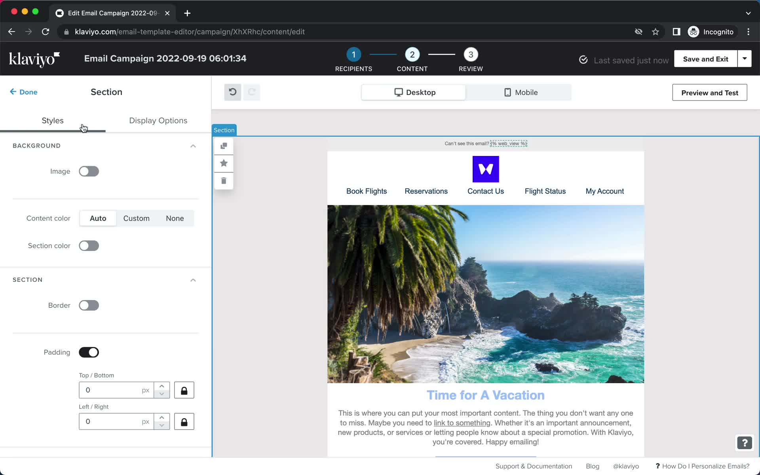Click Preview and Test button
Screen dimensions: 760x475
(x=709, y=93)
